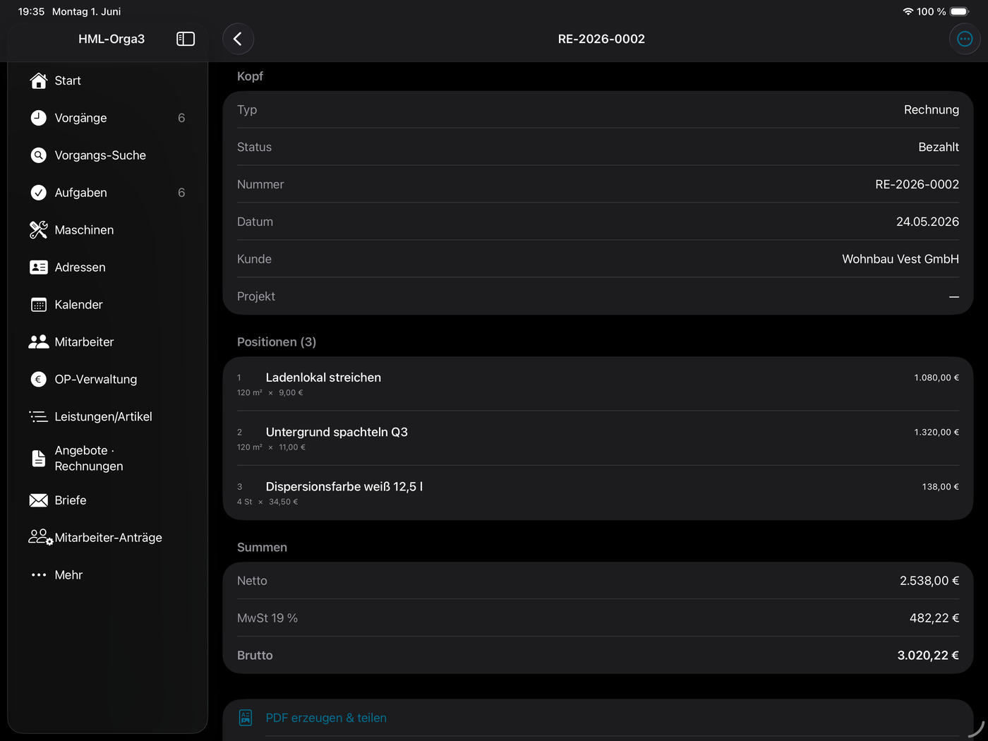The image size is (988, 741).
Task: Click the Positionen (3) section header
Action: coord(277,342)
